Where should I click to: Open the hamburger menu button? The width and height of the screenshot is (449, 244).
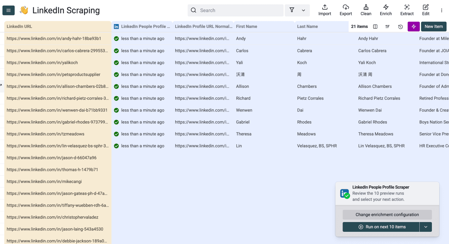tap(8, 10)
